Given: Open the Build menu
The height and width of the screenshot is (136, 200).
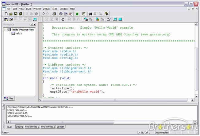Looking at the screenshot, I should pos(29,9).
